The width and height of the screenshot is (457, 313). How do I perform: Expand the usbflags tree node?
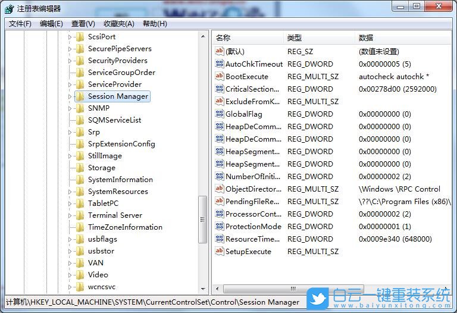pos(70,239)
